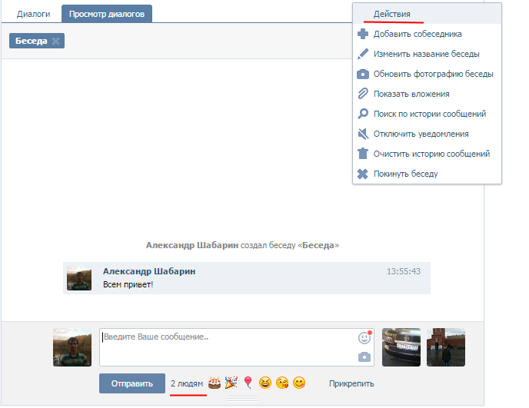Insert the kissing face emoji
Viewport: 529px width, 408px height.
tap(282, 383)
